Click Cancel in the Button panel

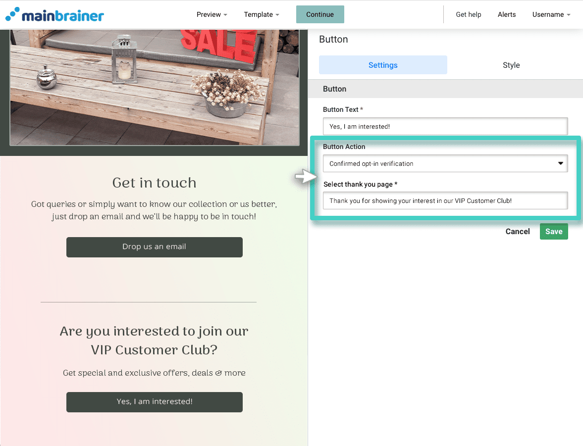pos(517,232)
